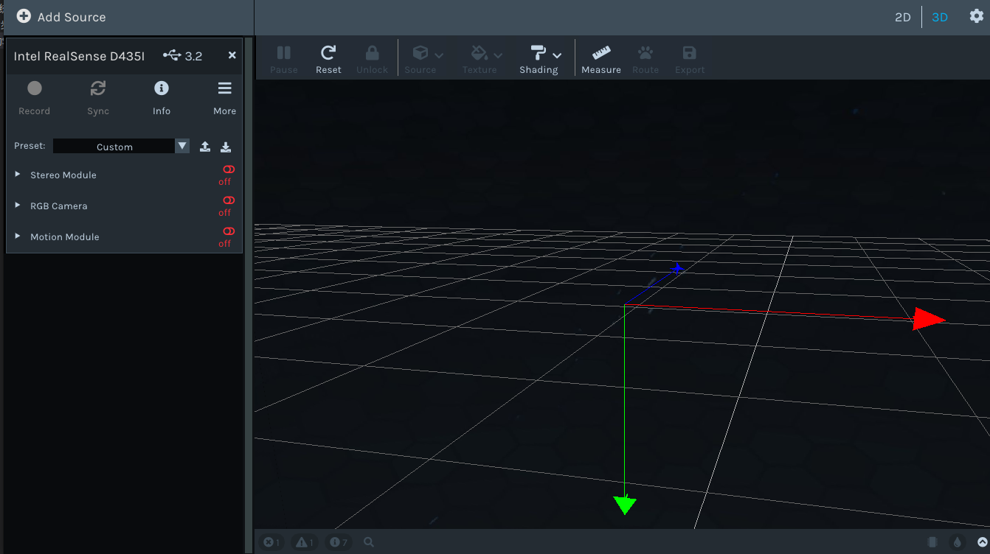Show info messages count in status bar

point(339,542)
